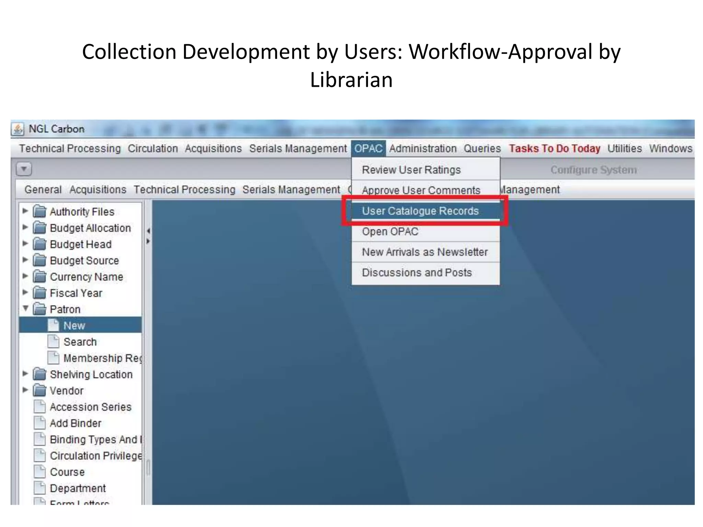Expand the Shelving Location tree node
Screen dimensions: 703x527
tap(25, 373)
